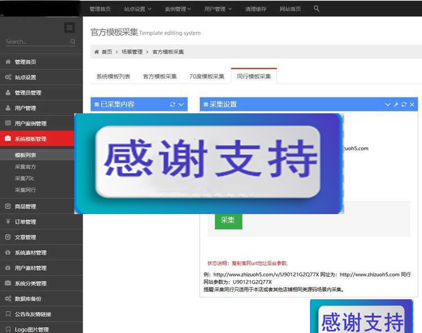Collapse the 采集设置 panel using its chevron

click(388, 105)
